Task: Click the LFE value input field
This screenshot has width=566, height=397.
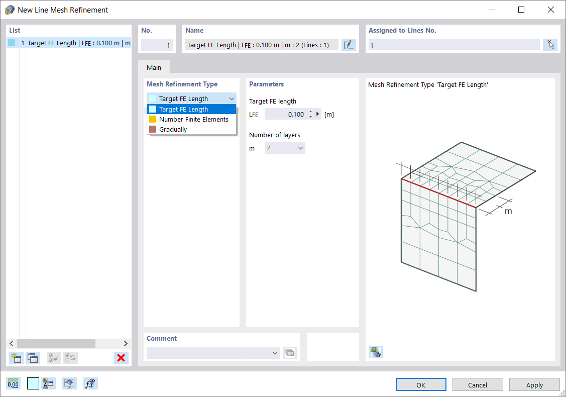Action: point(286,114)
